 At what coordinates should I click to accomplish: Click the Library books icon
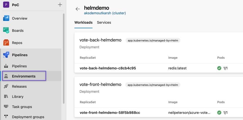click(6, 97)
